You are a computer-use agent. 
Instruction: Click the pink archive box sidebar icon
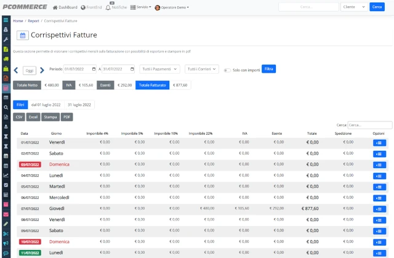point(6,204)
